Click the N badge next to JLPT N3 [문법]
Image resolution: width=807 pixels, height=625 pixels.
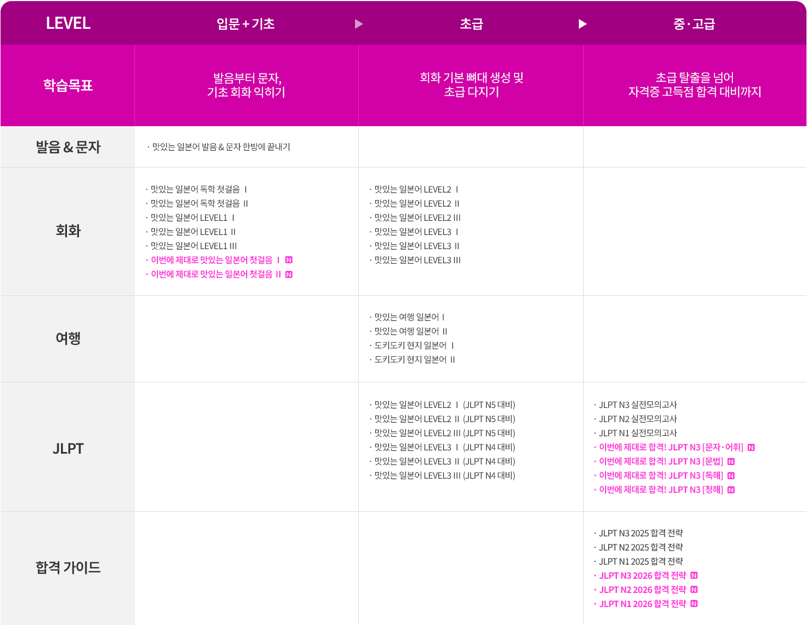pos(731,461)
